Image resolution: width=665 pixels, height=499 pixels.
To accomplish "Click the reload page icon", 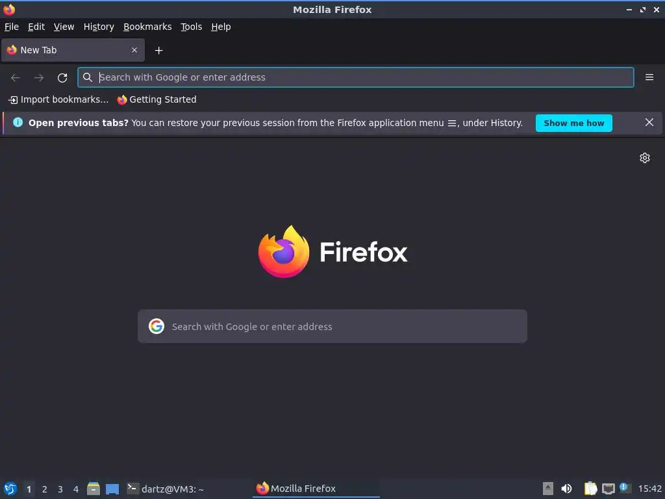I will [62, 78].
